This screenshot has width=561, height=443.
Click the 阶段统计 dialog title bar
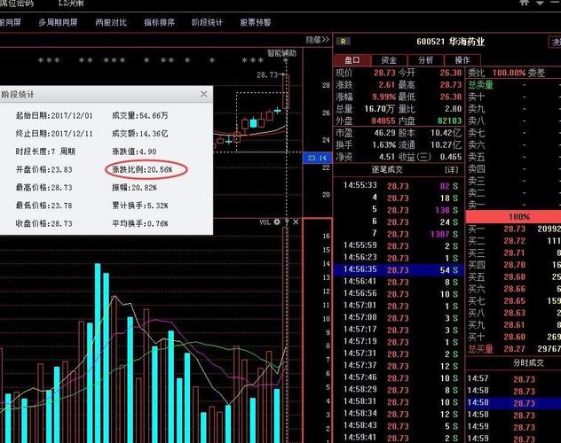click(x=107, y=94)
